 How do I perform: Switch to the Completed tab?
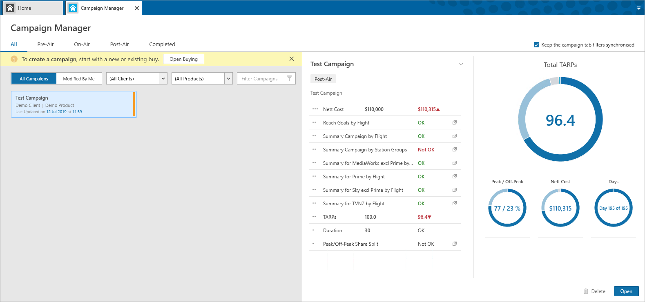[x=162, y=44]
